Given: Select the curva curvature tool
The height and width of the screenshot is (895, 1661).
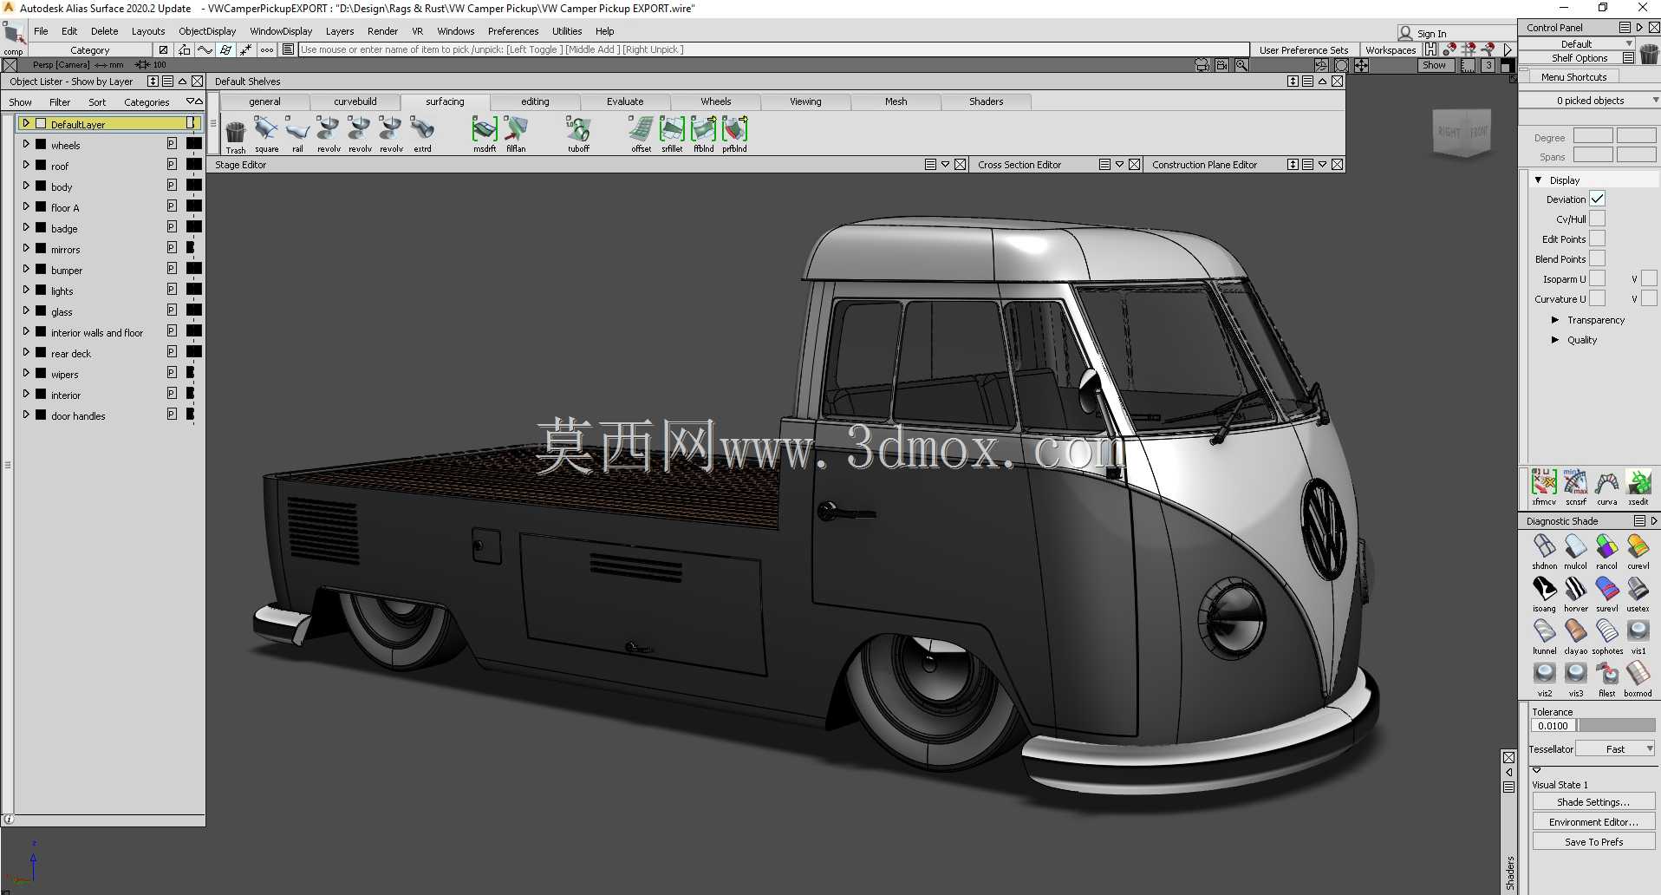Looking at the screenshot, I should 1606,487.
